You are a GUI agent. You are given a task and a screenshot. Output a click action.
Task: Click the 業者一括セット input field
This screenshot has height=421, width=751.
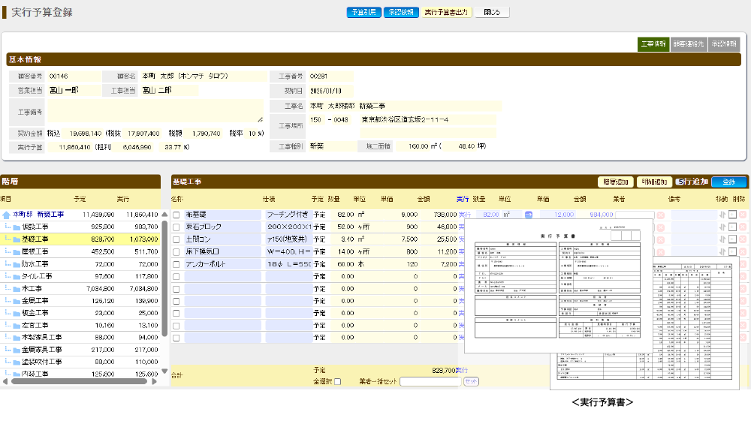[x=430, y=382]
